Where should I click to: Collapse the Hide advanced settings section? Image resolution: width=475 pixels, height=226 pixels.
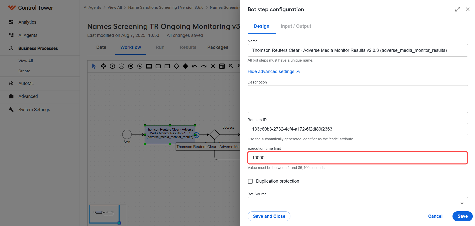[274, 72]
